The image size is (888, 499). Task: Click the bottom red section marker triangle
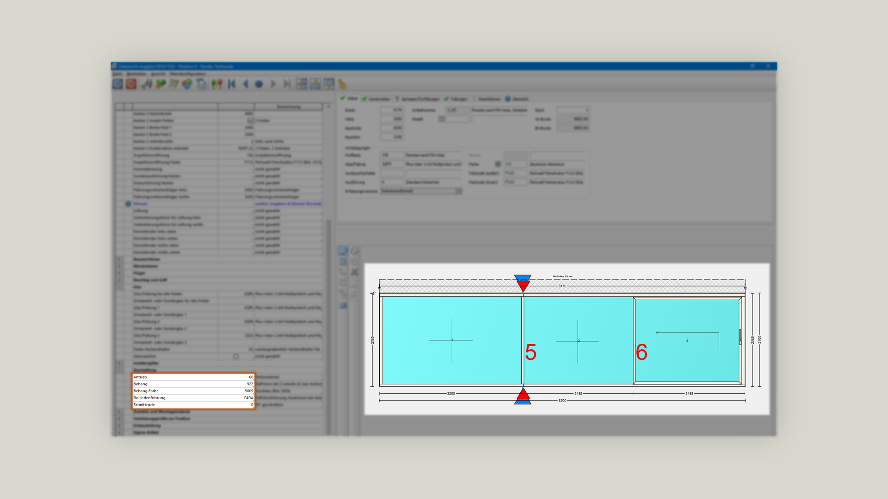click(x=523, y=393)
